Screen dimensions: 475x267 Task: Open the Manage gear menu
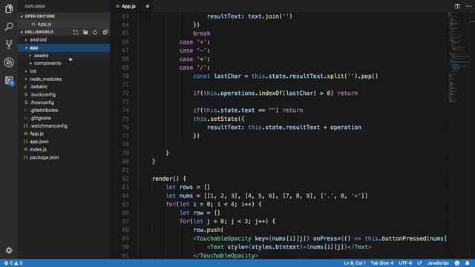(9, 251)
